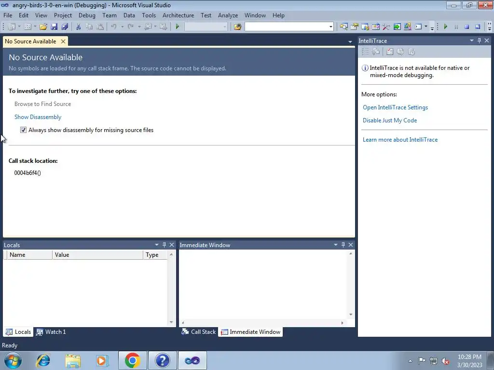The height and width of the screenshot is (370, 494).
Task: Expand the Find combo box dropdown
Action: [x=330, y=27]
